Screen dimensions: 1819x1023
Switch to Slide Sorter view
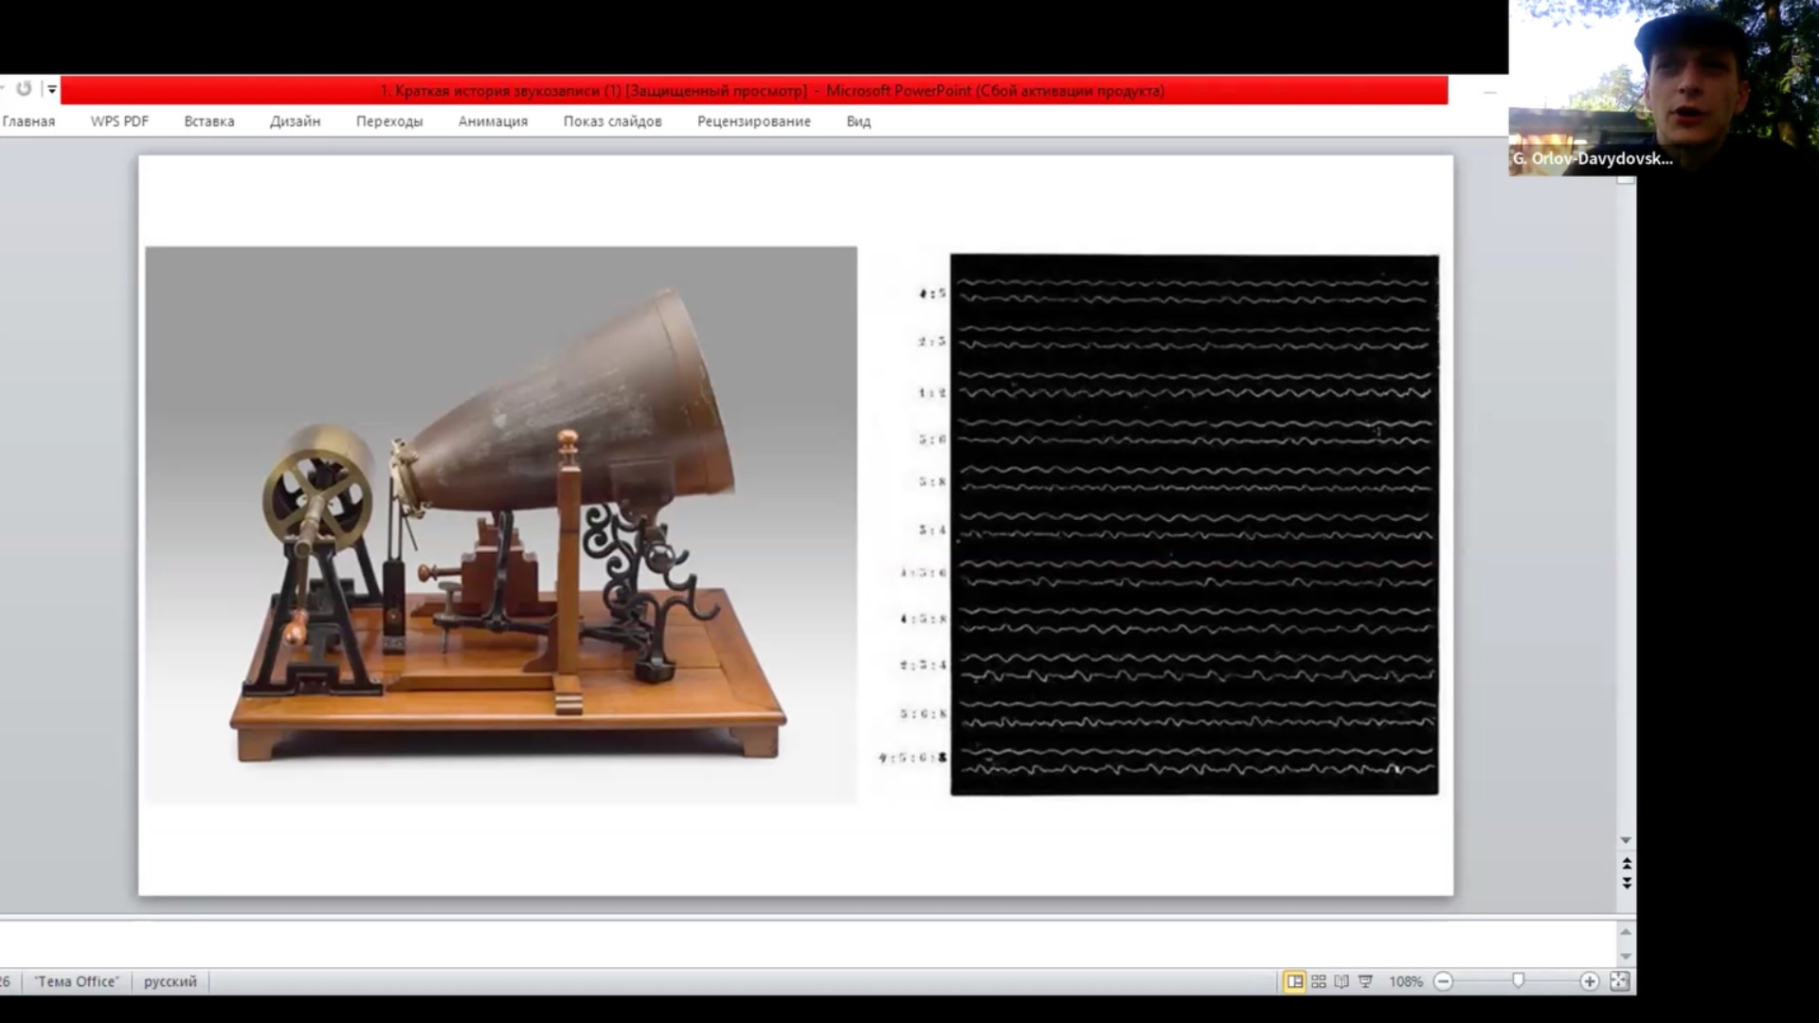click(1318, 981)
